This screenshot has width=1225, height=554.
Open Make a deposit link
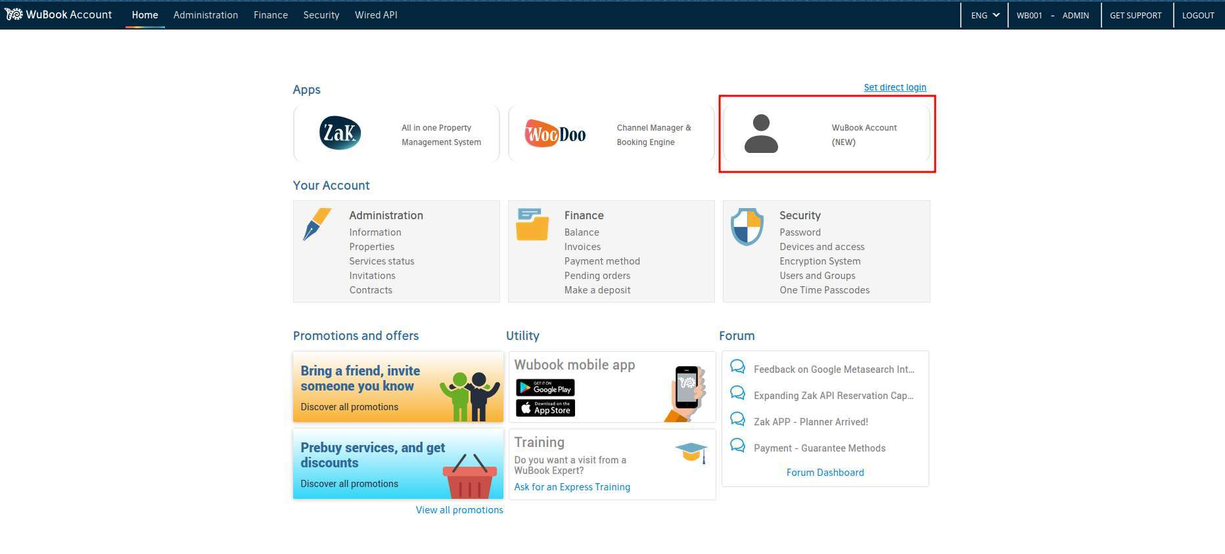pos(597,290)
